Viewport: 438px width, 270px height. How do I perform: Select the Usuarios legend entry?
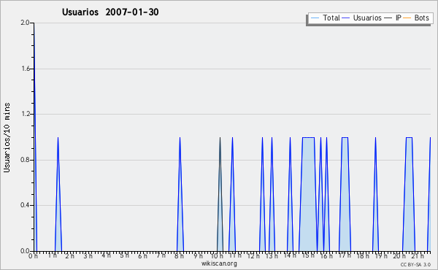click(362, 18)
